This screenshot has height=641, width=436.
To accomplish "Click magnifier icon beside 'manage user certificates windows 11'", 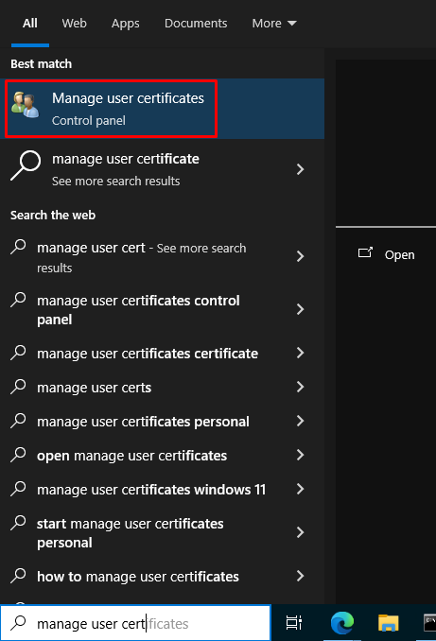I will (x=18, y=489).
